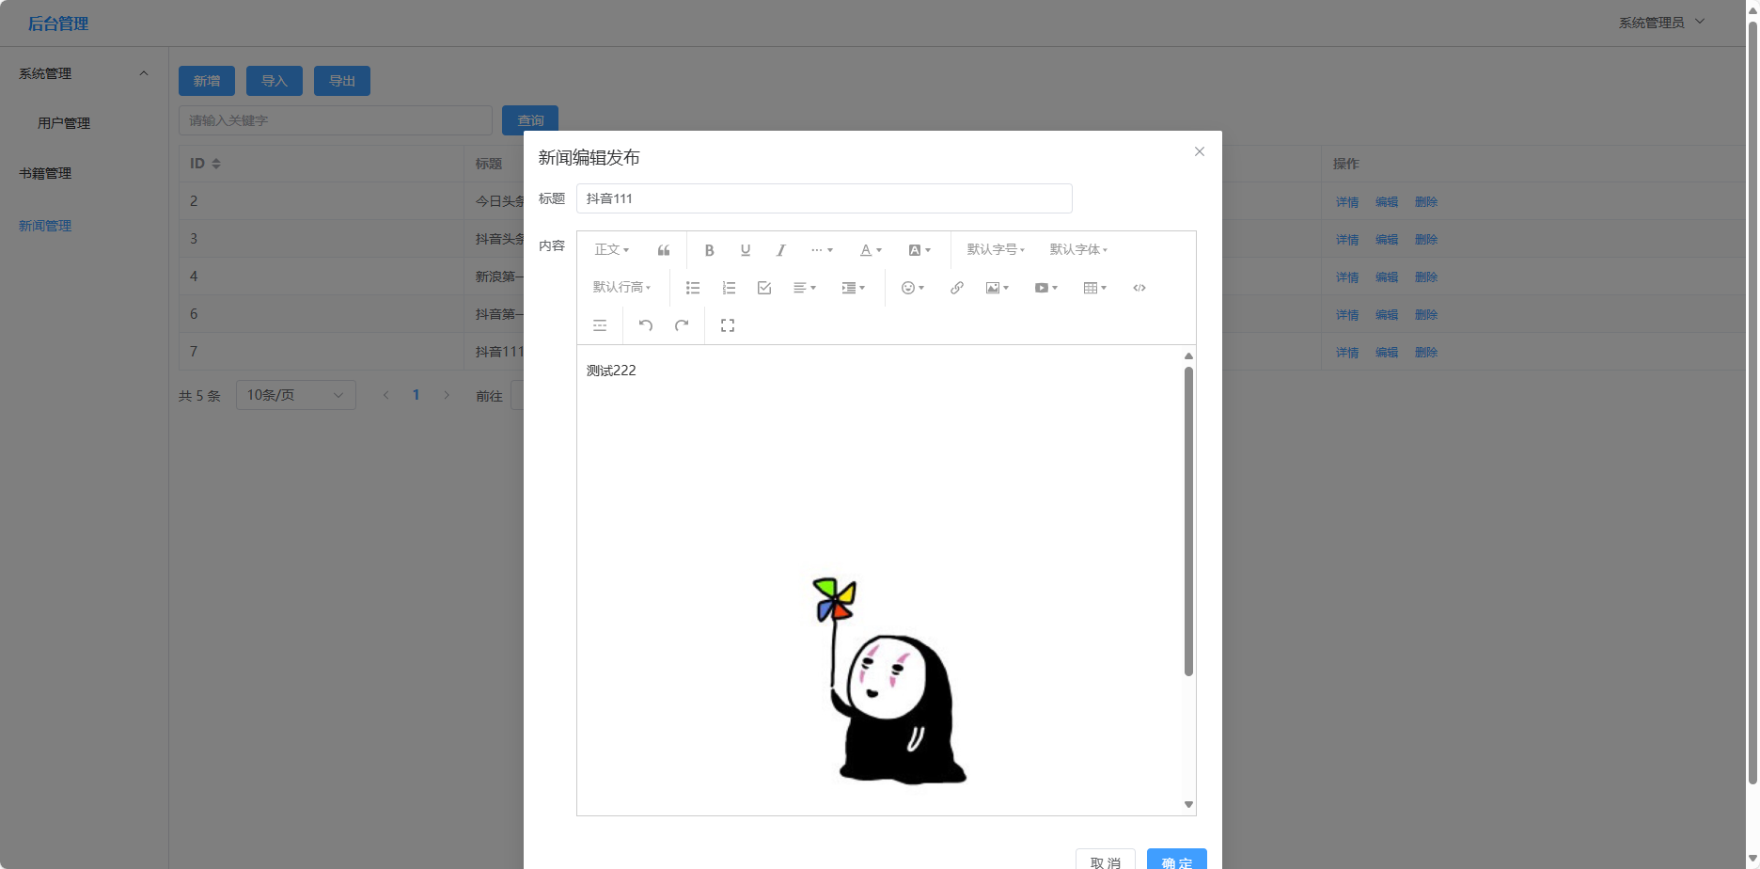Open the 默认字号 font size dropdown
Image resolution: width=1760 pixels, height=869 pixels.
994,249
